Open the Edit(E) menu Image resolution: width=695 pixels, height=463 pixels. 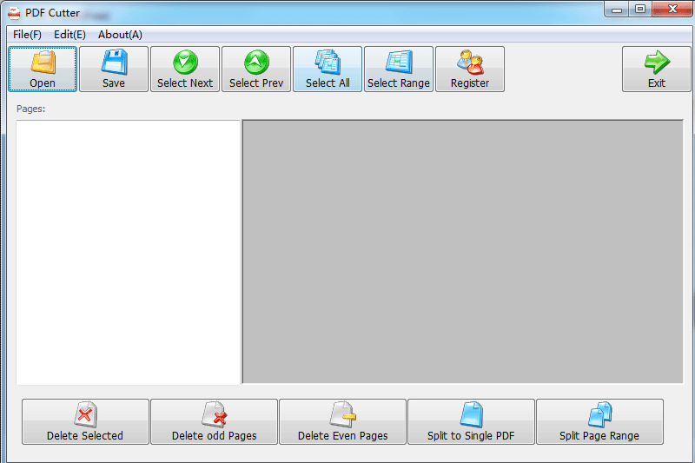point(69,35)
